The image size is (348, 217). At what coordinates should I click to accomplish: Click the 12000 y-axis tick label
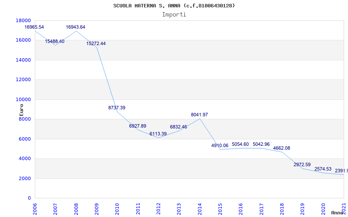tap(23, 80)
